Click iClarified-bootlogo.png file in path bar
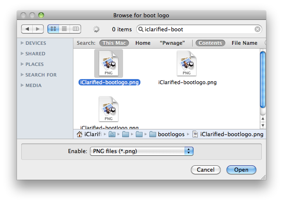Viewport: 283px width, 203px height. coord(228,134)
